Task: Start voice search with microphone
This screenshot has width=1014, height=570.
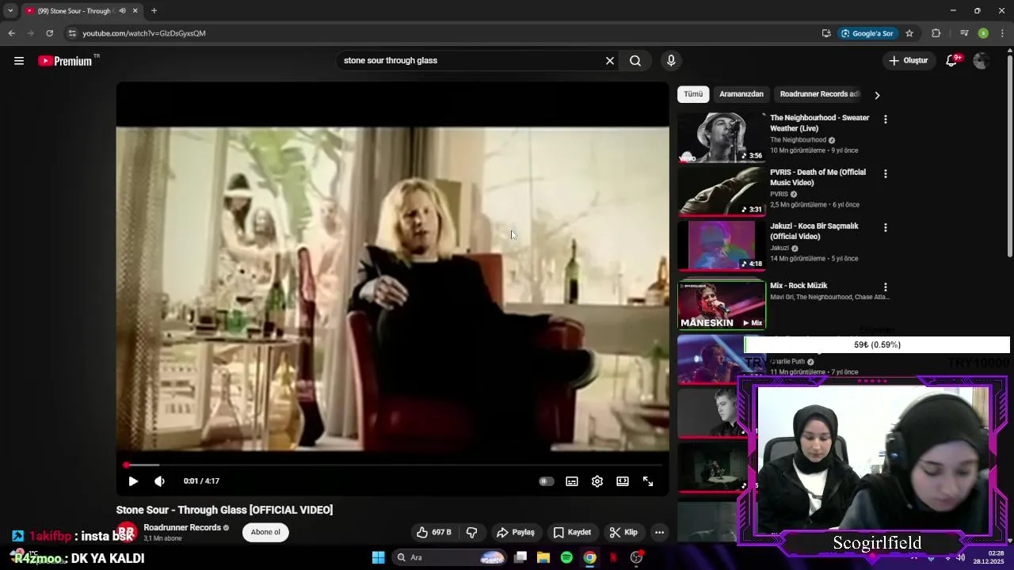Action: click(x=671, y=61)
